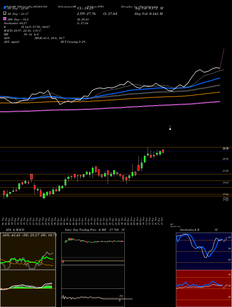The image size is (232, 307).
Task: Click the '-14' MR value label
Action: point(121,296)
